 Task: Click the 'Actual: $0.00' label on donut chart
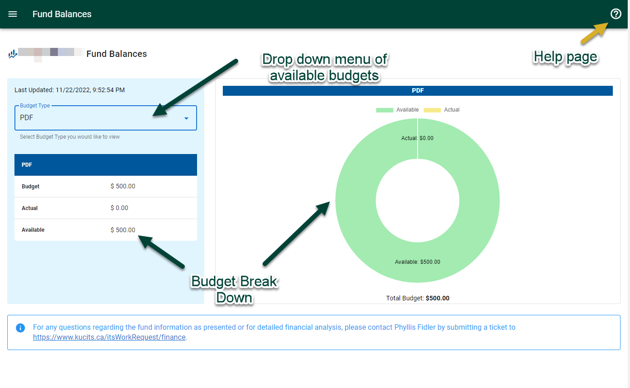417,138
